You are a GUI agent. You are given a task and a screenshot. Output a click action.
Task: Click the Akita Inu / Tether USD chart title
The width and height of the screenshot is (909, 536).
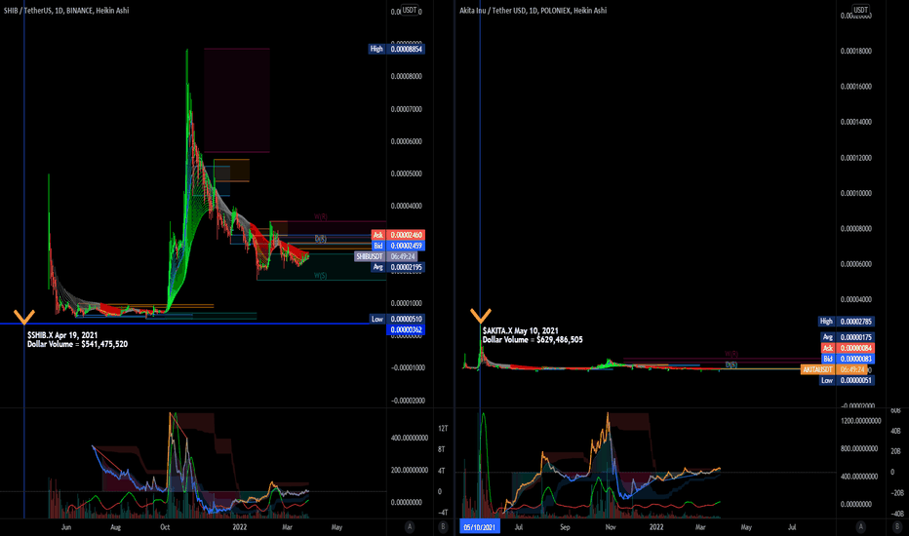coord(533,11)
